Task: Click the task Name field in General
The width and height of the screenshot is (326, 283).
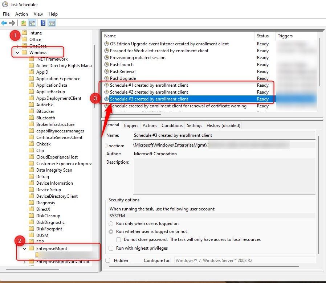Action: point(224,135)
